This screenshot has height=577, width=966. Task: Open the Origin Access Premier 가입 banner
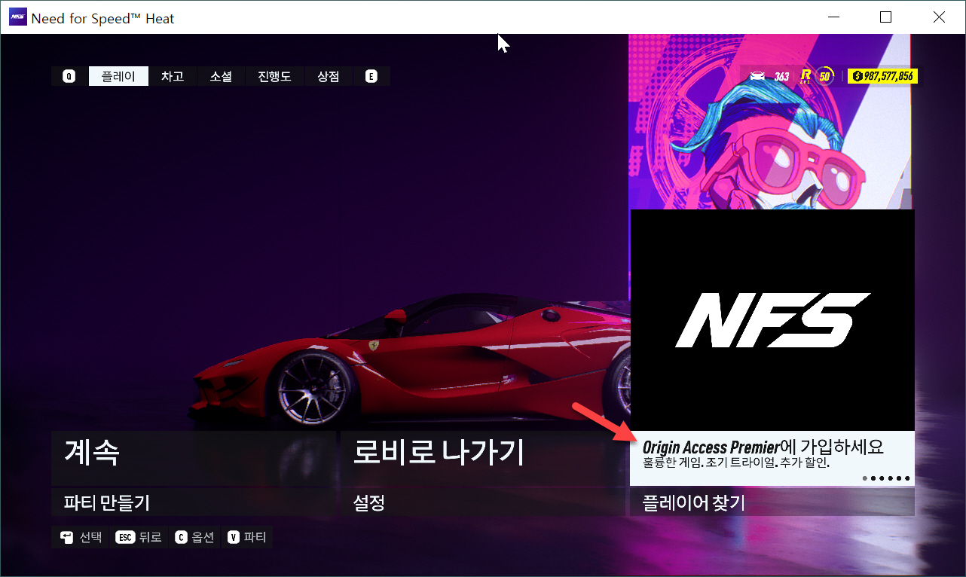pyautogui.click(x=772, y=458)
